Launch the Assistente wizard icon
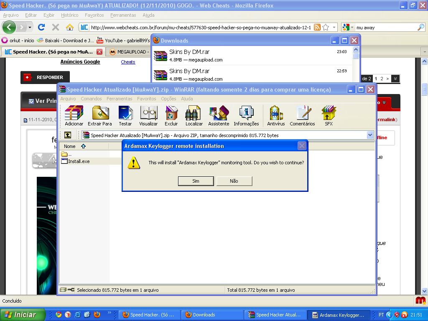This screenshot has width=428, height=321. (219, 115)
